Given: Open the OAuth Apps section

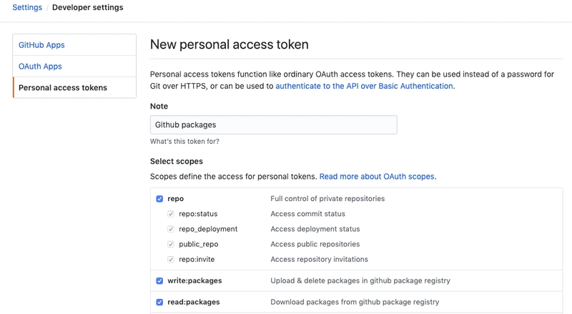Looking at the screenshot, I should (40, 67).
